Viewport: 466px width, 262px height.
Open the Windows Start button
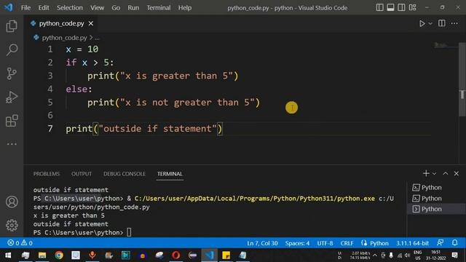(8, 255)
